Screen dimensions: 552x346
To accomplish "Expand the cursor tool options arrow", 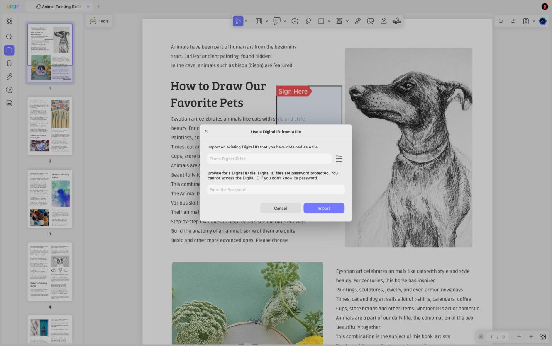I will click(x=246, y=21).
